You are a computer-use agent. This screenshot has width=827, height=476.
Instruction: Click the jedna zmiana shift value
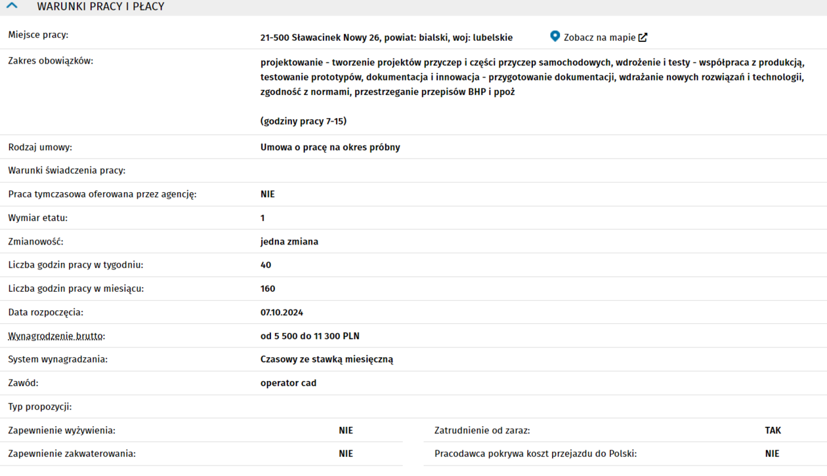pyautogui.click(x=289, y=241)
